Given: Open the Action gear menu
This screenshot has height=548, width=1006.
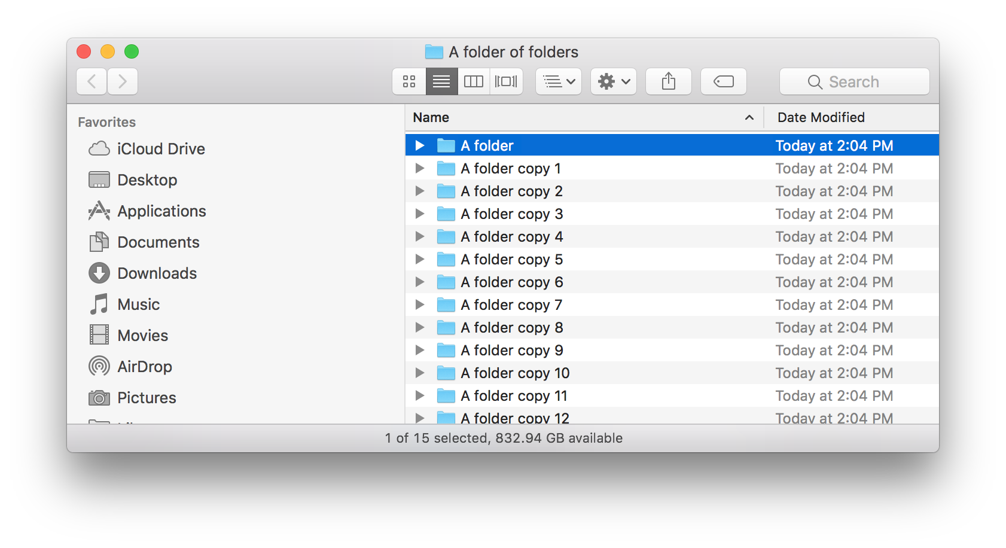Looking at the screenshot, I should pyautogui.click(x=614, y=81).
